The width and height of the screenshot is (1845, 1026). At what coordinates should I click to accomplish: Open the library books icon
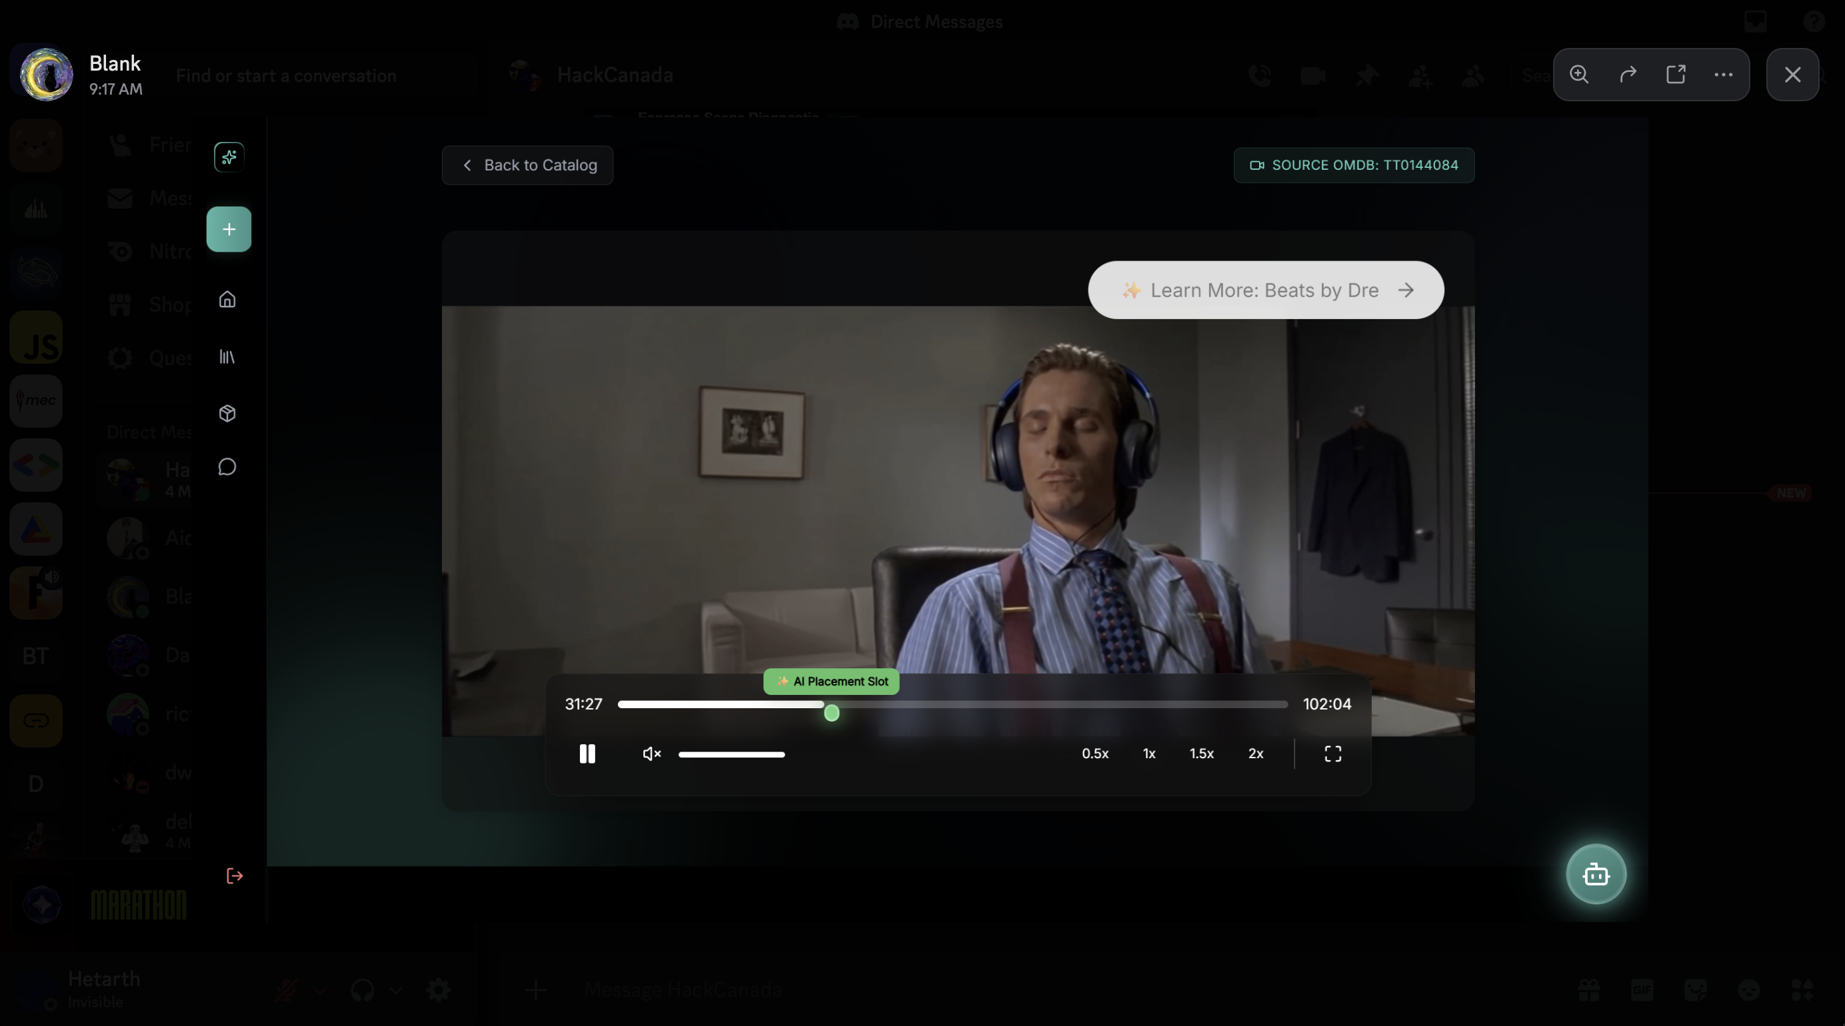click(x=227, y=356)
